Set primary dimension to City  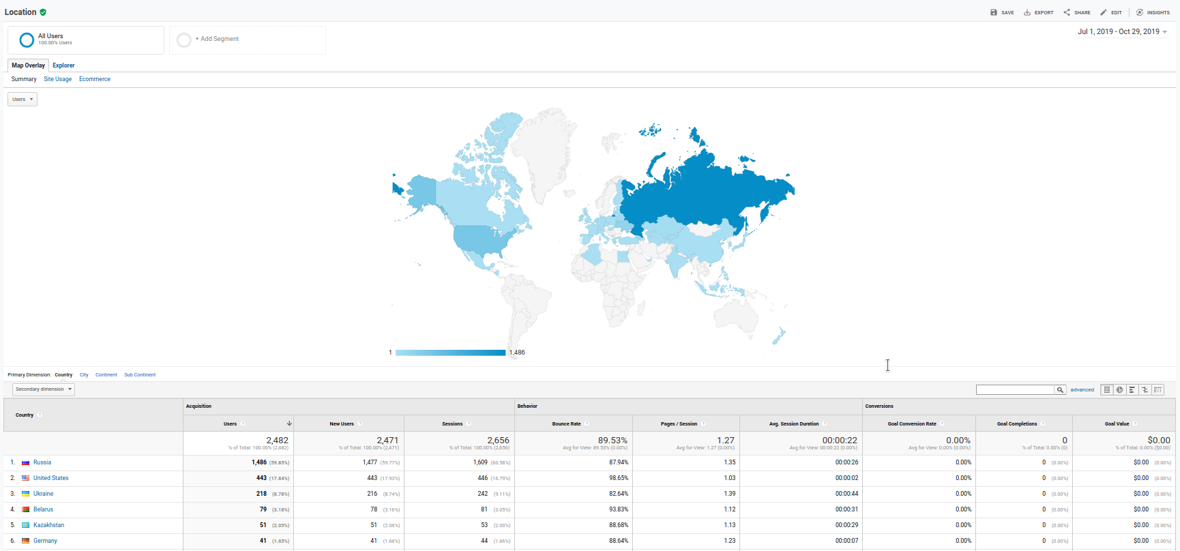click(x=84, y=375)
